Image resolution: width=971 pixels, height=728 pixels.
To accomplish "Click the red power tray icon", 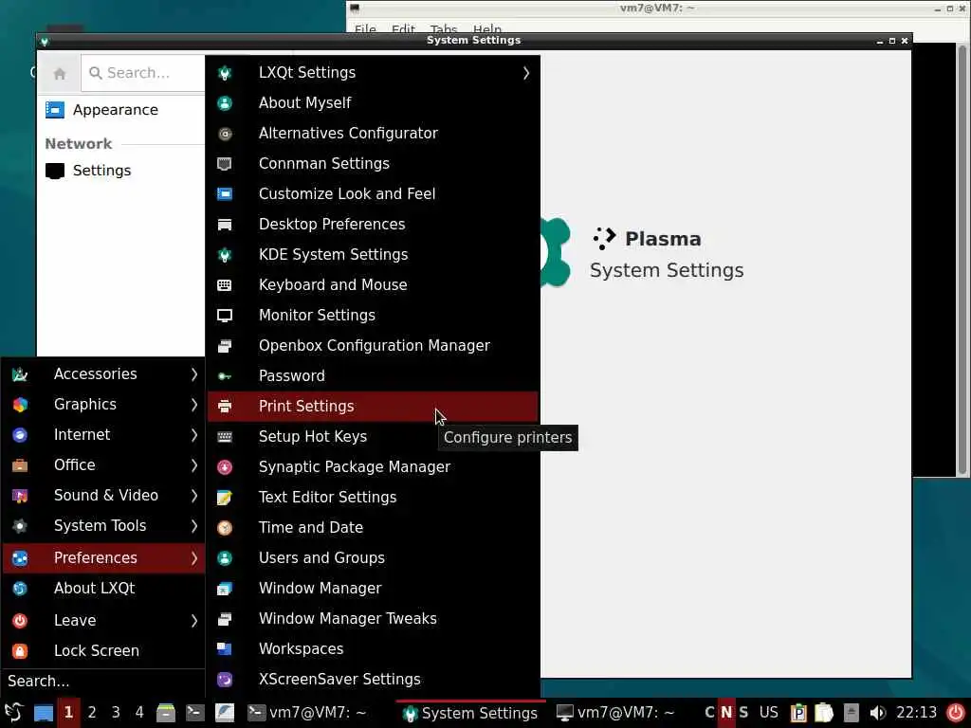I will (x=956, y=713).
